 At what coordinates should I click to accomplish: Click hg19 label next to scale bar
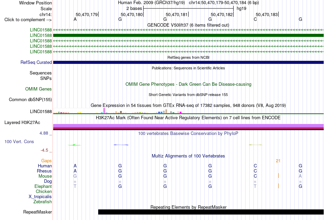(241, 9)
